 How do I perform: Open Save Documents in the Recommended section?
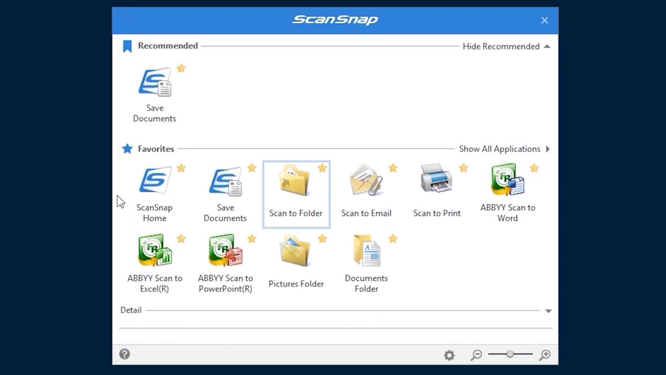(155, 95)
